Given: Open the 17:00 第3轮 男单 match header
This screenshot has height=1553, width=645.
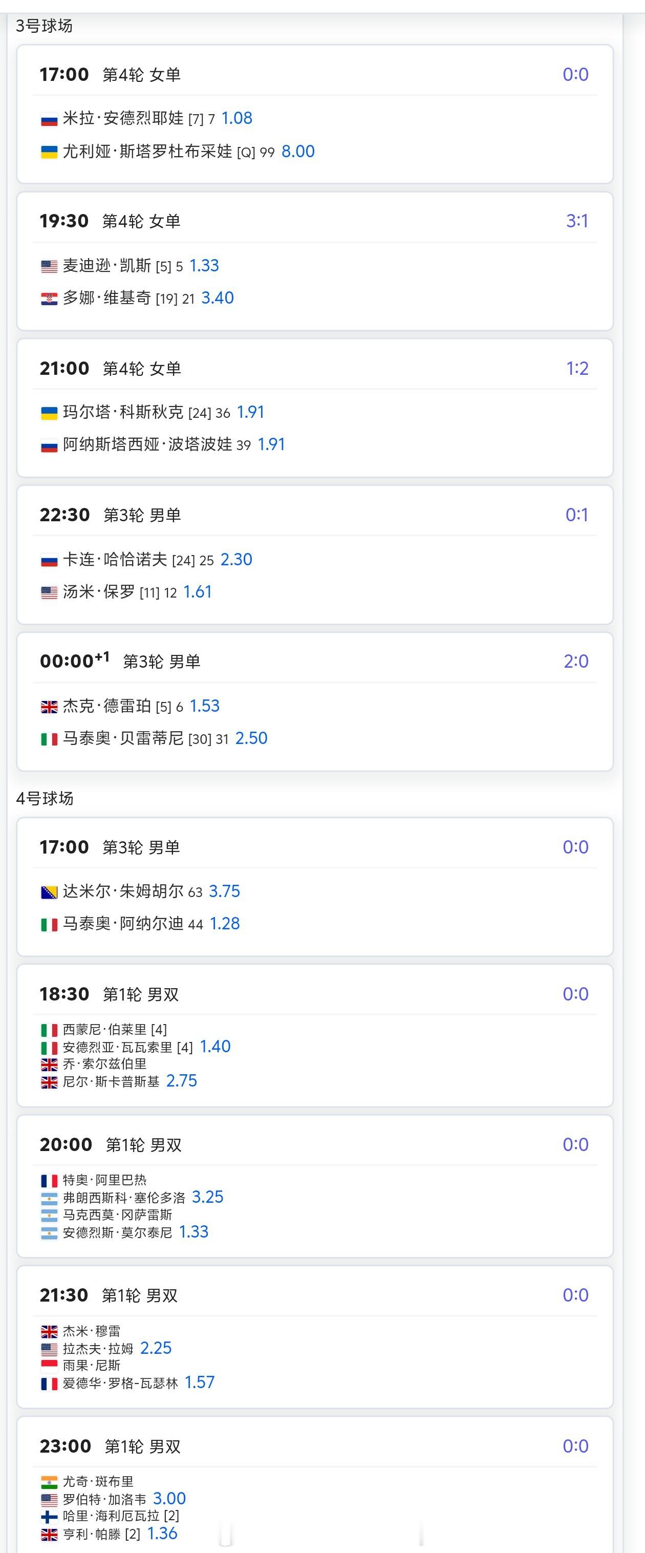Looking at the screenshot, I should tap(140, 847).
